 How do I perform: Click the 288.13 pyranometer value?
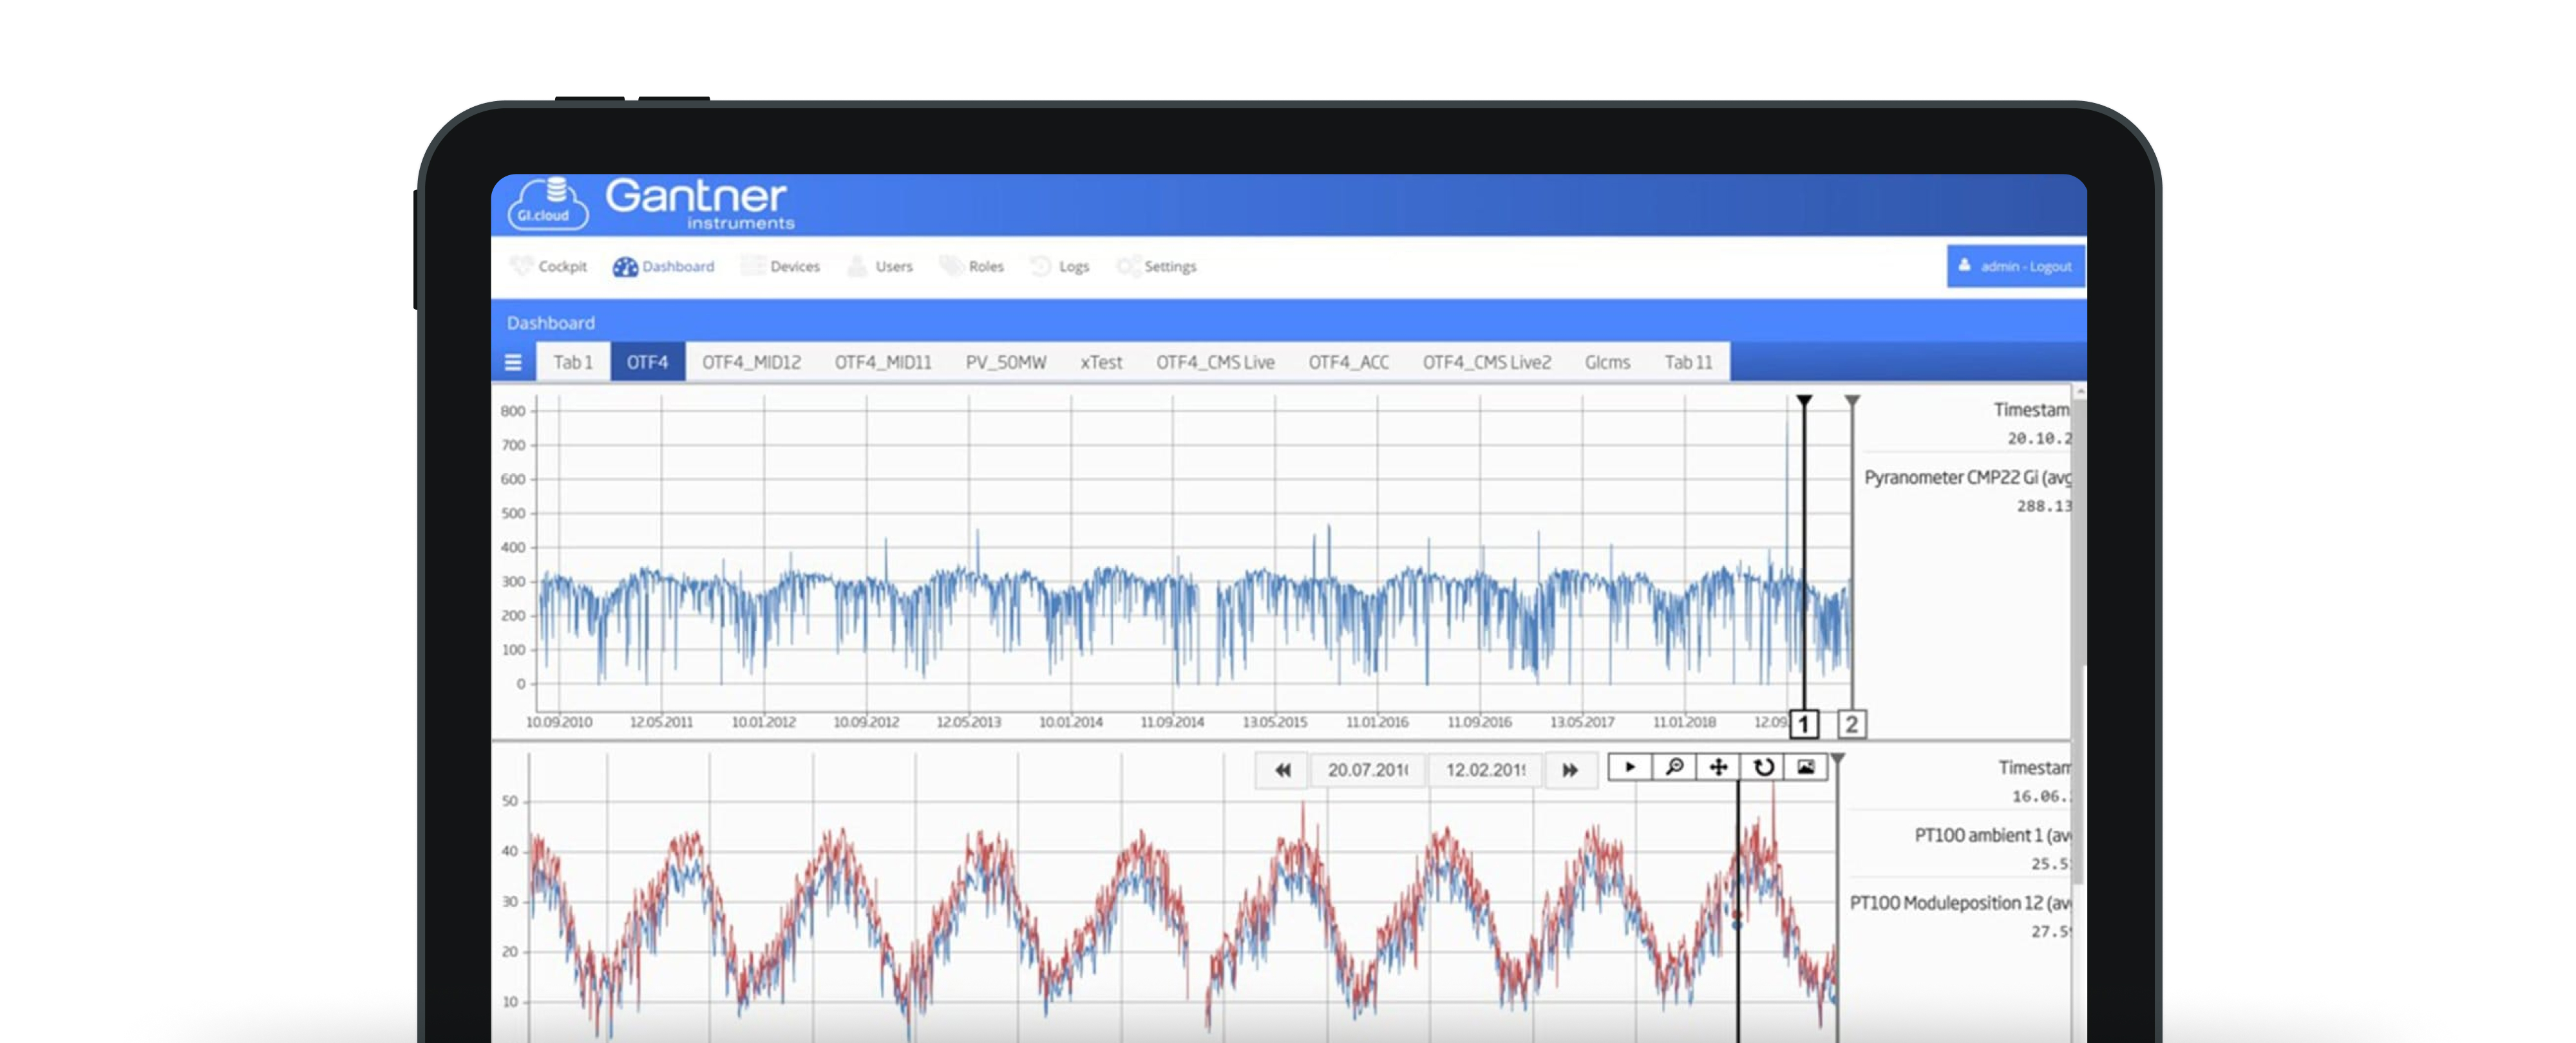2044,506
